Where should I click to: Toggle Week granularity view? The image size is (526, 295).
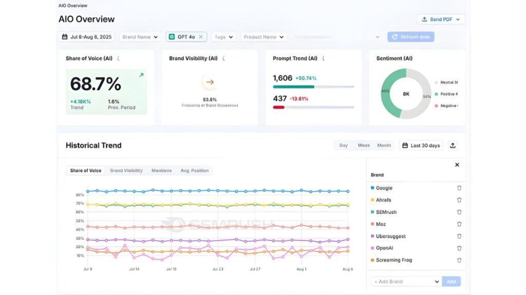(x=363, y=145)
